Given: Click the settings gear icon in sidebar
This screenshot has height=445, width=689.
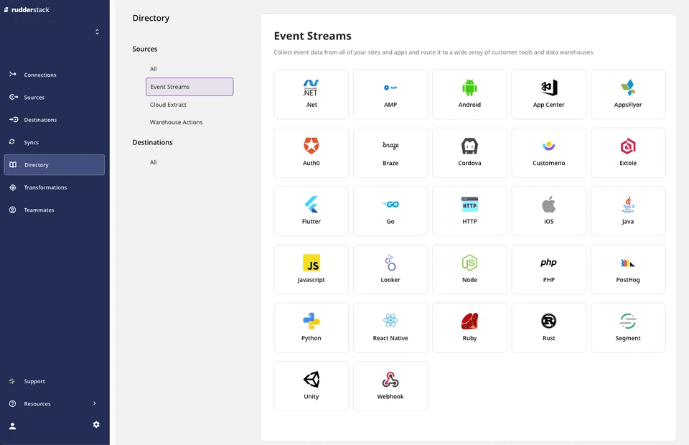Looking at the screenshot, I should click(x=96, y=424).
